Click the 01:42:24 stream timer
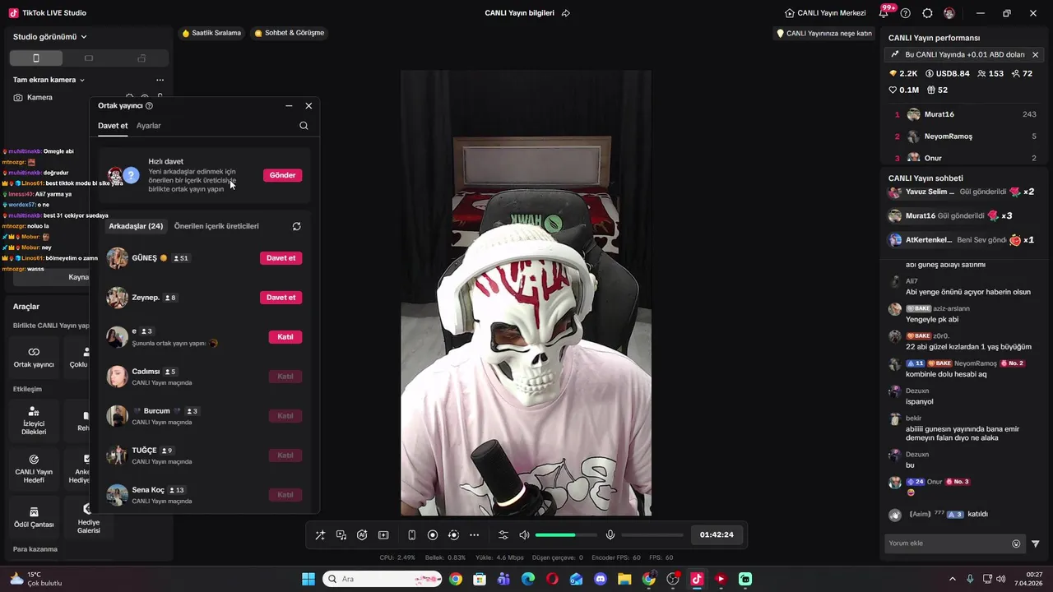1053x592 pixels. tap(717, 534)
